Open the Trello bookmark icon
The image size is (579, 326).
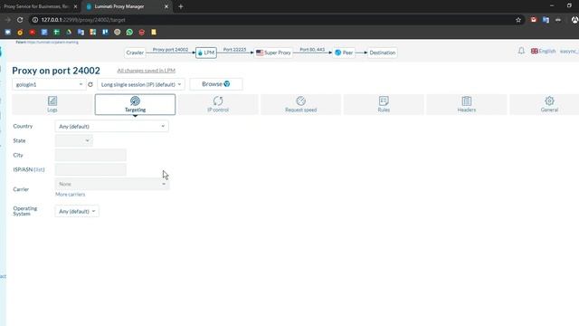(x=105, y=33)
